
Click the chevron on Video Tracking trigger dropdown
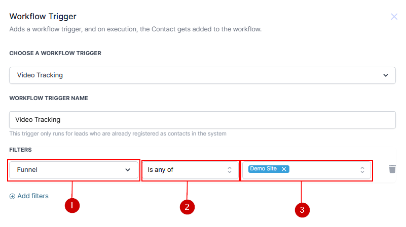click(385, 75)
